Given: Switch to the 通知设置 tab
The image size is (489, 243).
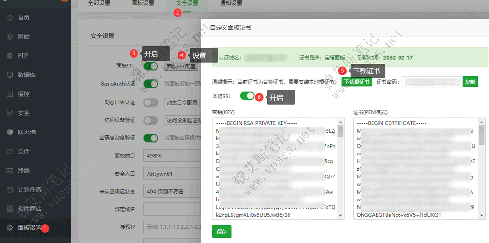Looking at the screenshot, I should (230, 3).
